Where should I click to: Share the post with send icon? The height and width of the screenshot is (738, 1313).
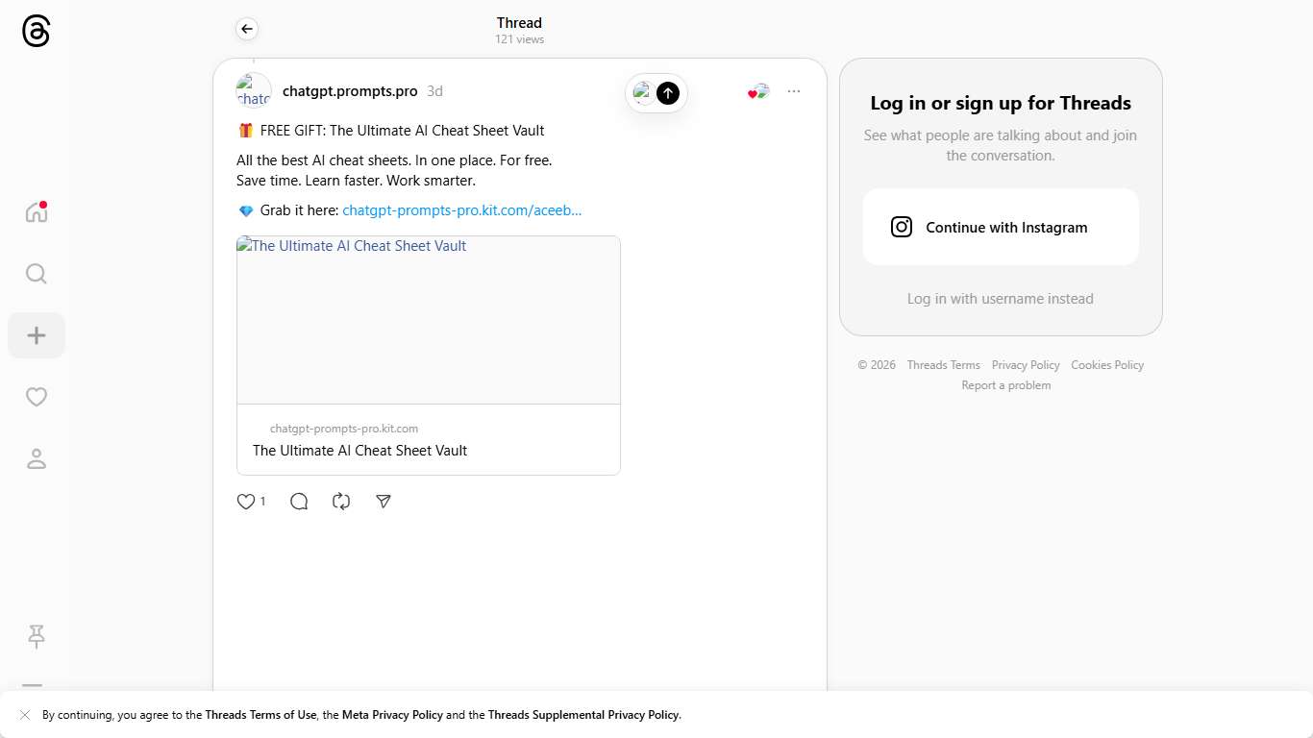tap(384, 502)
